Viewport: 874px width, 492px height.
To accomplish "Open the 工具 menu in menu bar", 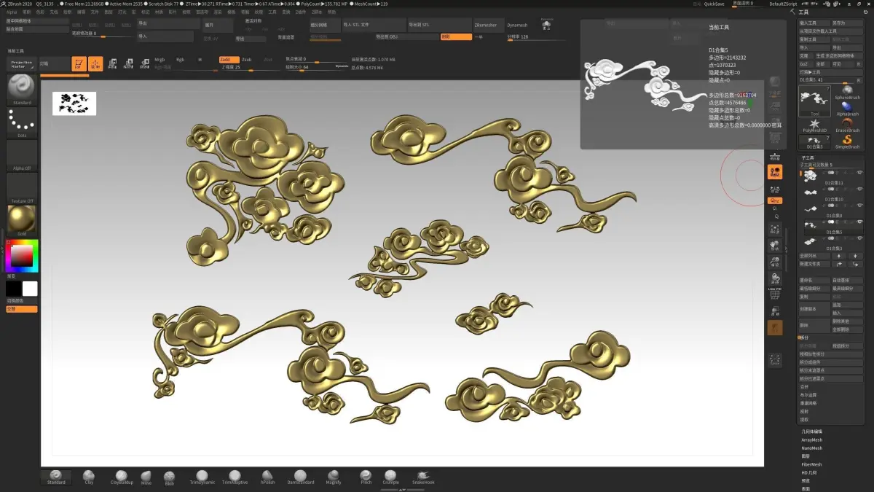I will (x=272, y=12).
